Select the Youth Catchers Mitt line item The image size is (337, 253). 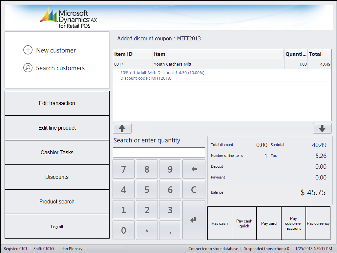tap(173, 64)
